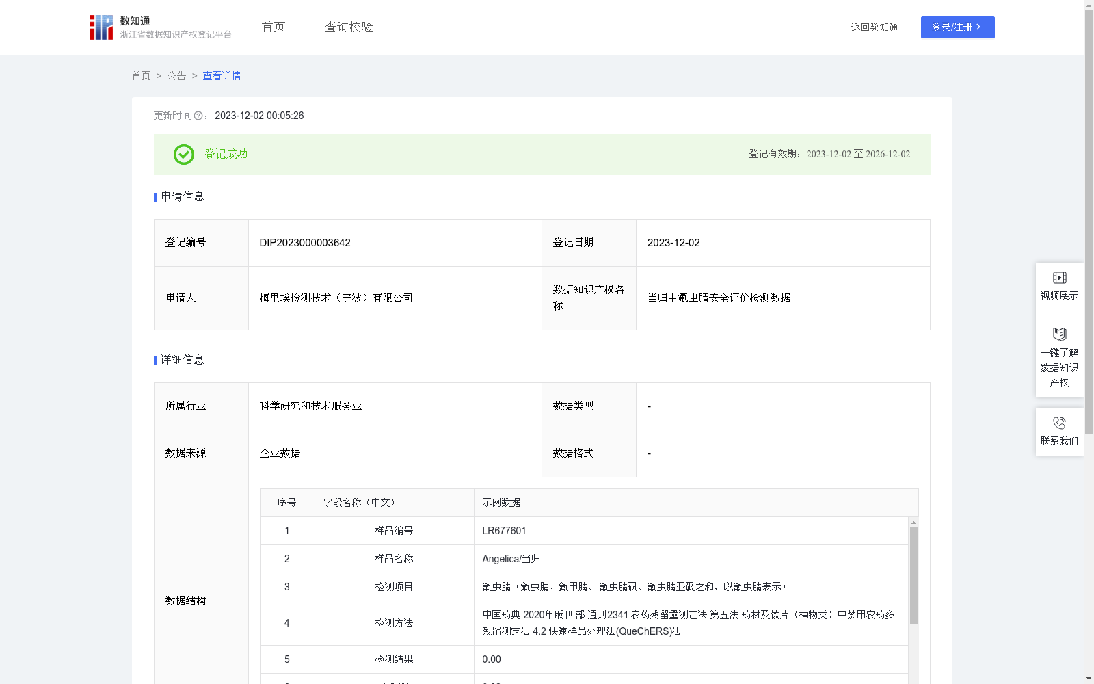
Task: Select the 科学研究和技术服务业 industry value
Action: [x=310, y=406]
